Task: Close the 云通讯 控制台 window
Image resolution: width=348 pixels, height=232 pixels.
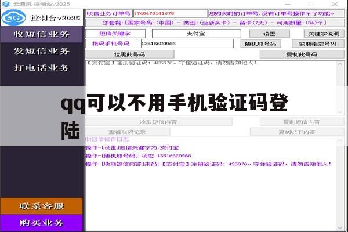Action: (335, 4)
